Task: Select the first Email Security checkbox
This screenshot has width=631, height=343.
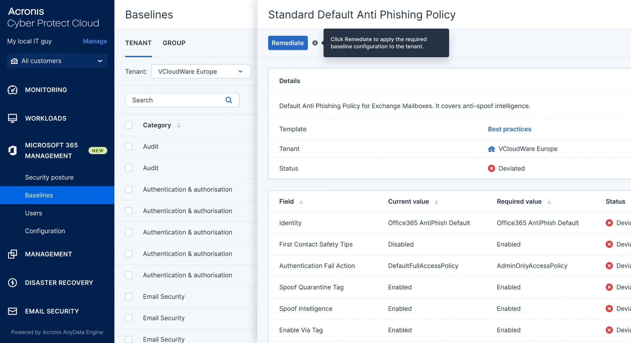Action: click(129, 297)
